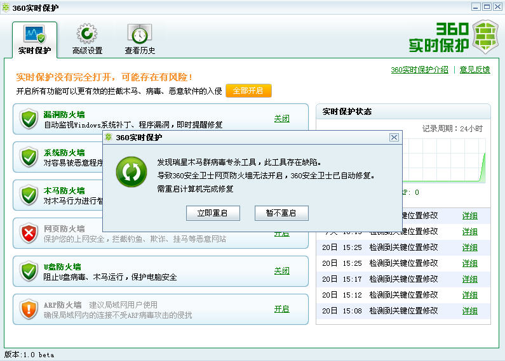Click the 全部开启 button

click(x=248, y=91)
